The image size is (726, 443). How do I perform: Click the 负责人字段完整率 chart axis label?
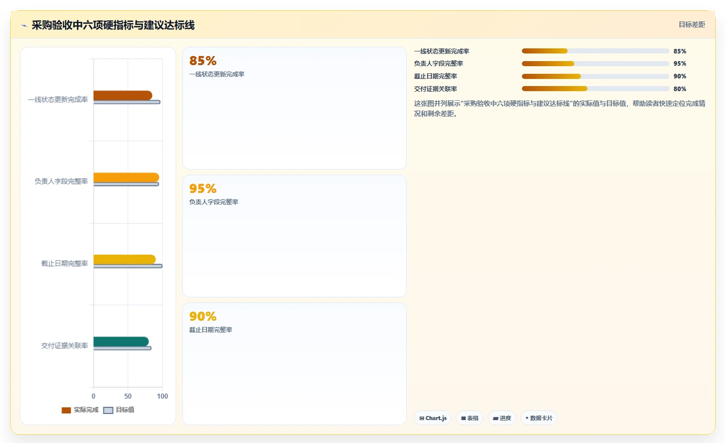61,181
